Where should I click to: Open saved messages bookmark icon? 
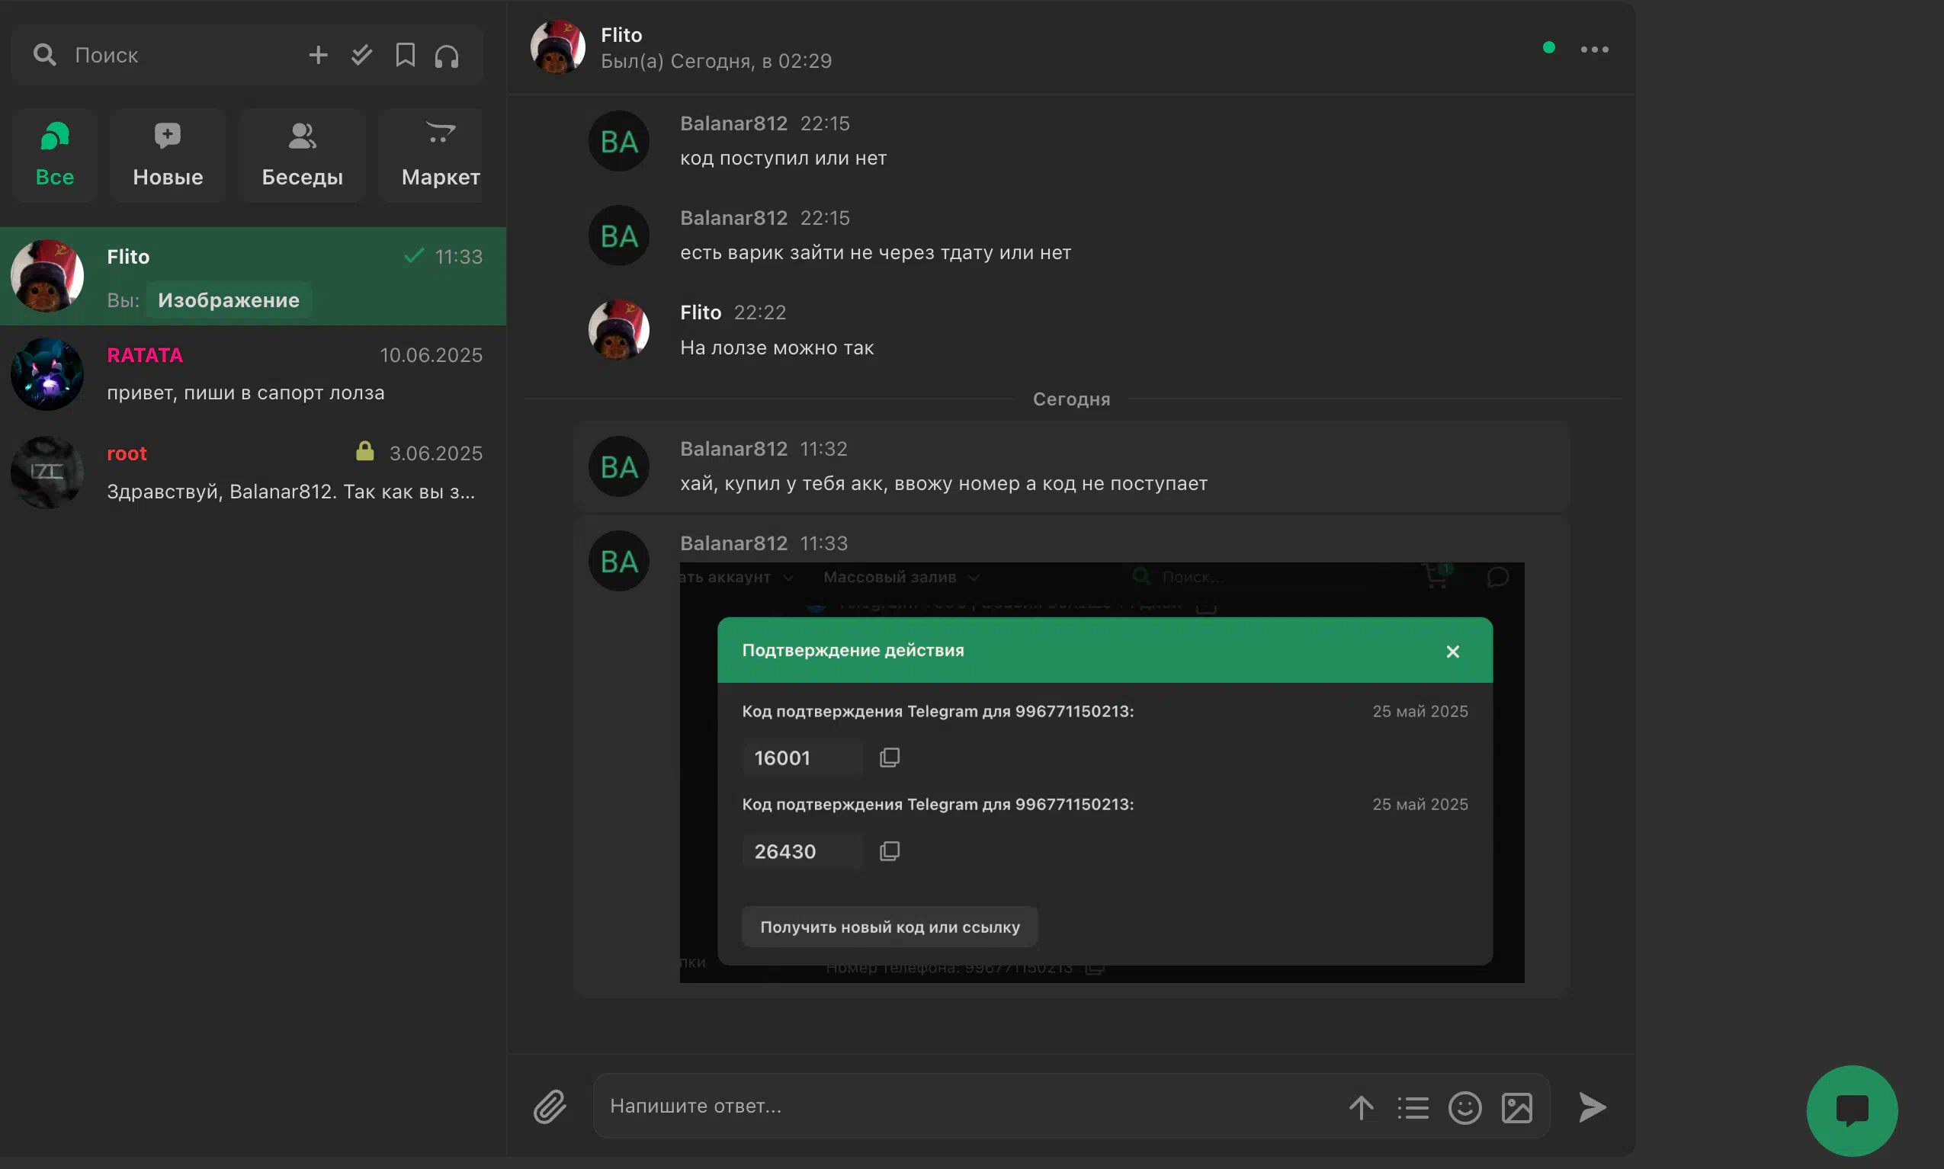[x=405, y=54]
